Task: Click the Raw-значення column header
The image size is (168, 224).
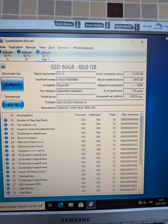Action: pyautogui.click(x=130, y=115)
